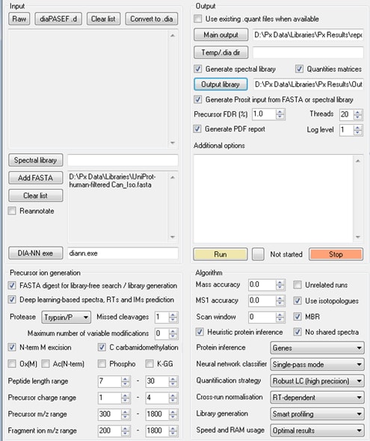
Task: Open the Protease Trypsin/P dropdown
Action: (66, 318)
